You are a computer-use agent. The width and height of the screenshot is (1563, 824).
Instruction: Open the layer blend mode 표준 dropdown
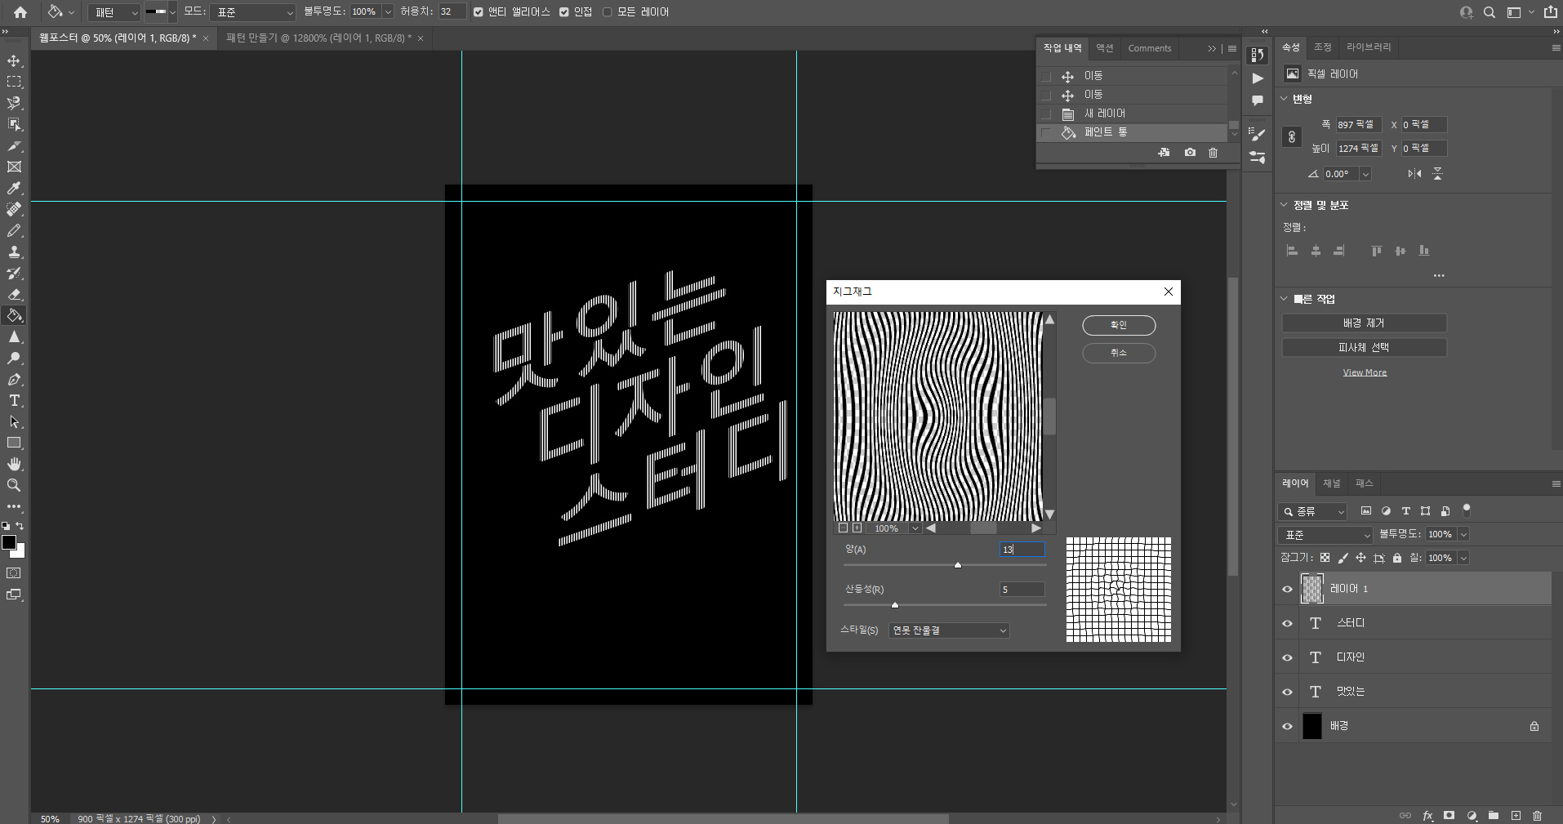tap(1325, 535)
